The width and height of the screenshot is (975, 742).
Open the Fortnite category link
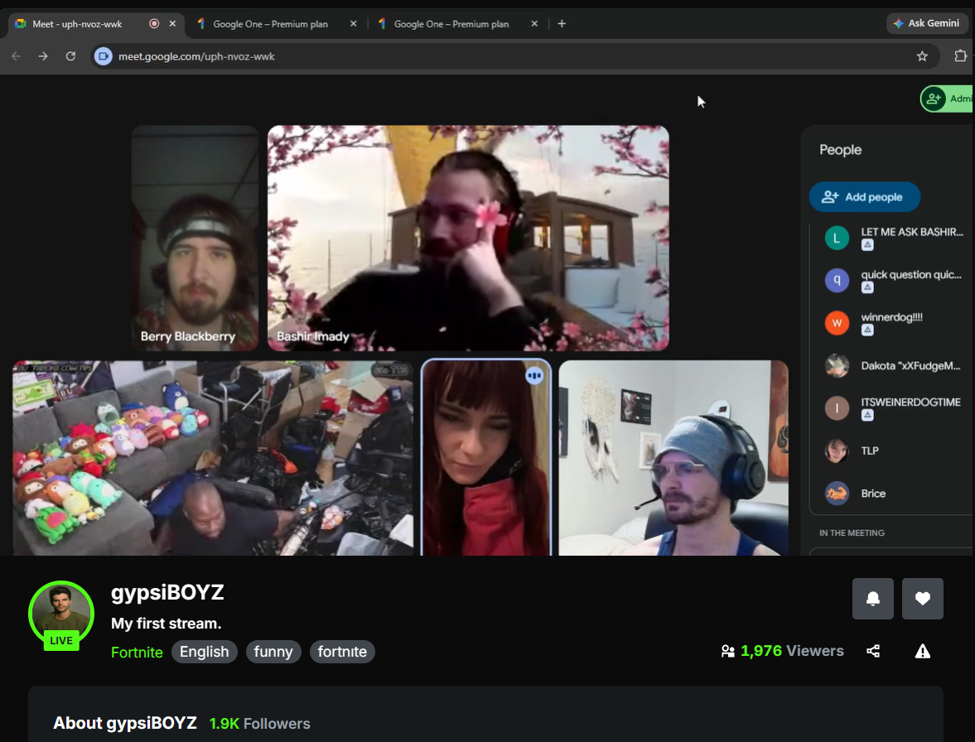[137, 652]
